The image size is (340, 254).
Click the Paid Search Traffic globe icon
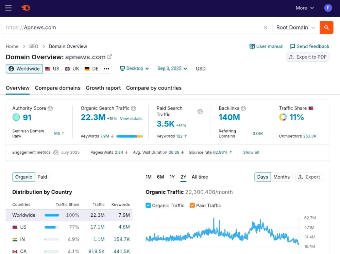click(200, 112)
